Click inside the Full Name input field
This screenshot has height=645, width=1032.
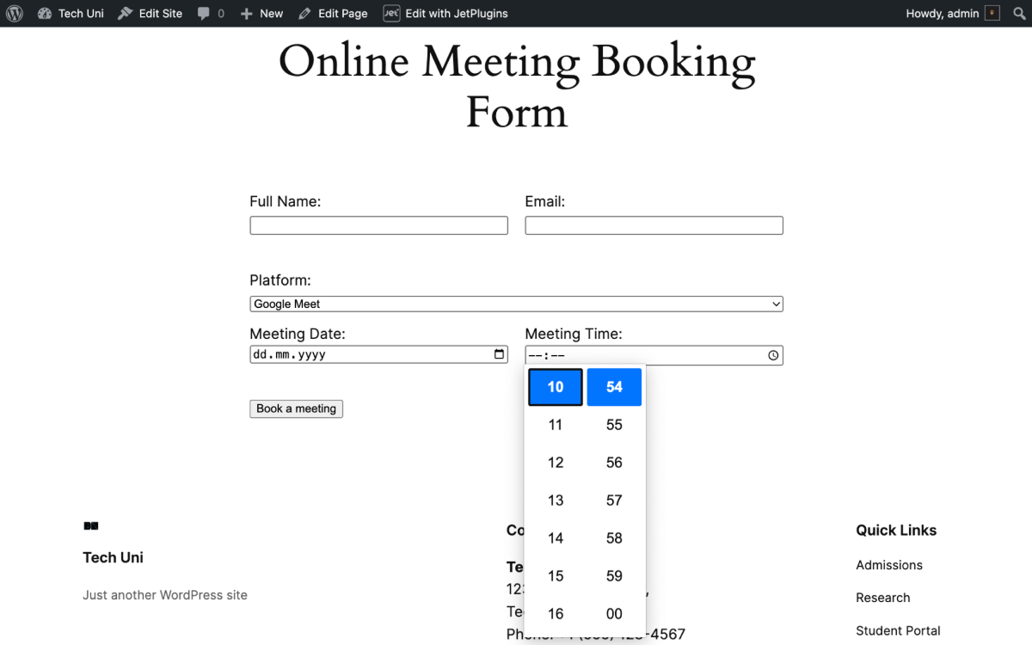point(378,224)
